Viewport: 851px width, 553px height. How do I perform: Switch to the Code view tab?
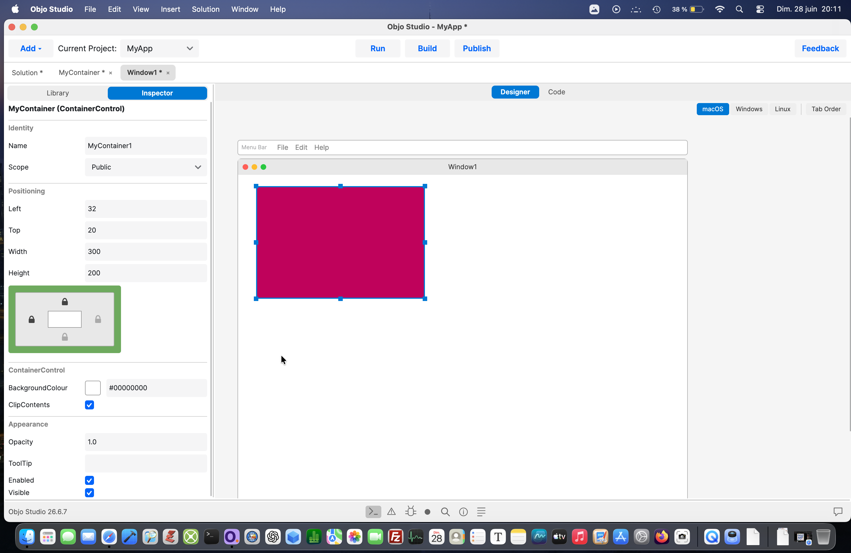556,92
